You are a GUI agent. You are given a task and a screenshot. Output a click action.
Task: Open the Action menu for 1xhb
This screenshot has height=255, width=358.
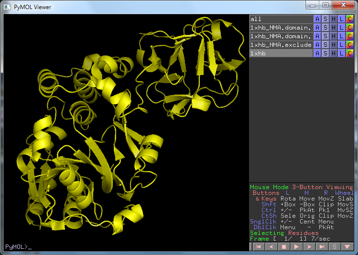coord(317,53)
